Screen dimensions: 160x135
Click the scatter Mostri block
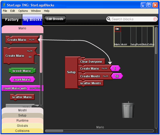(x=91, y=83)
